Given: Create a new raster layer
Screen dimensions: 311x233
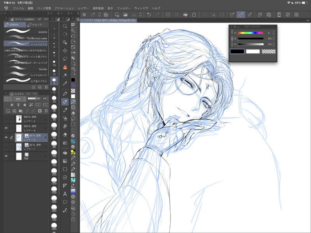Looking at the screenshot, I should click(8, 111).
